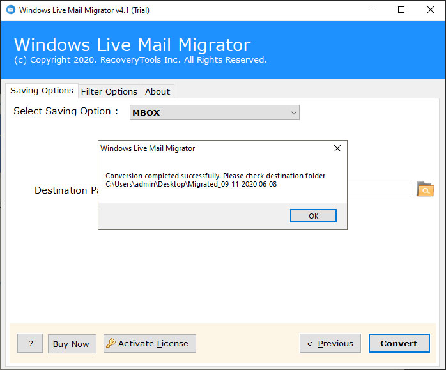This screenshot has width=446, height=370.
Task: Switch to the Filter Options tab
Action: tap(109, 92)
